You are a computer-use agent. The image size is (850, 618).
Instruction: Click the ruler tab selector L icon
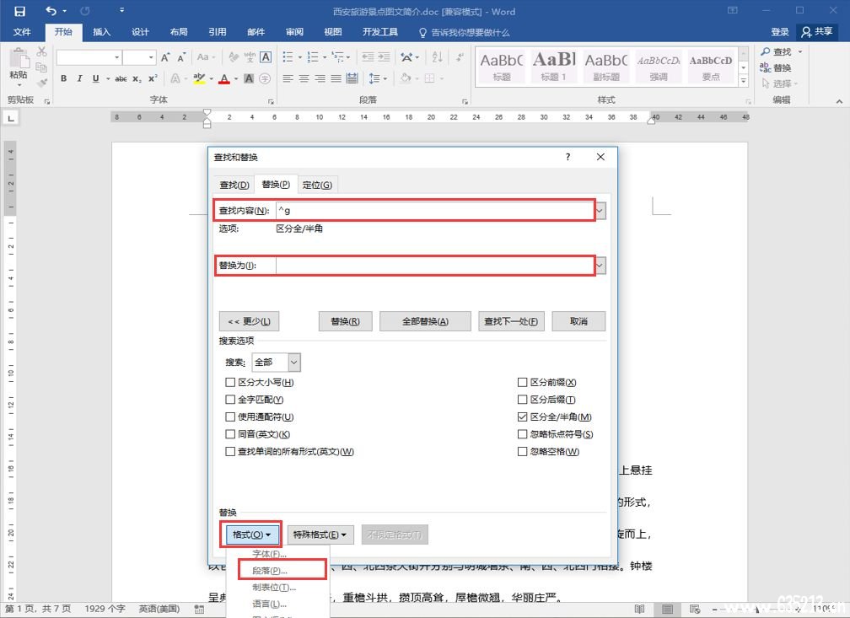click(11, 118)
